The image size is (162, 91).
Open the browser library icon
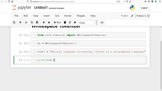click(x=146, y=2)
